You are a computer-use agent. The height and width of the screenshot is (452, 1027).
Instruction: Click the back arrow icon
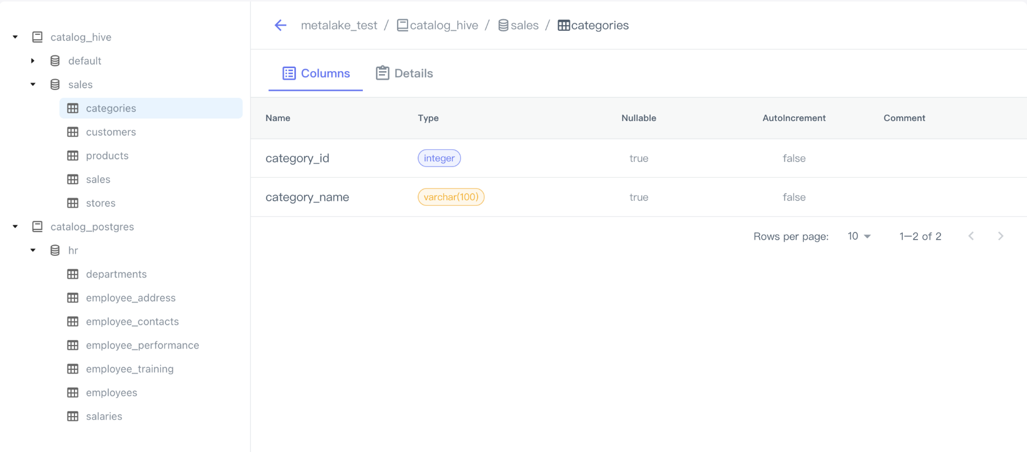[x=280, y=25]
